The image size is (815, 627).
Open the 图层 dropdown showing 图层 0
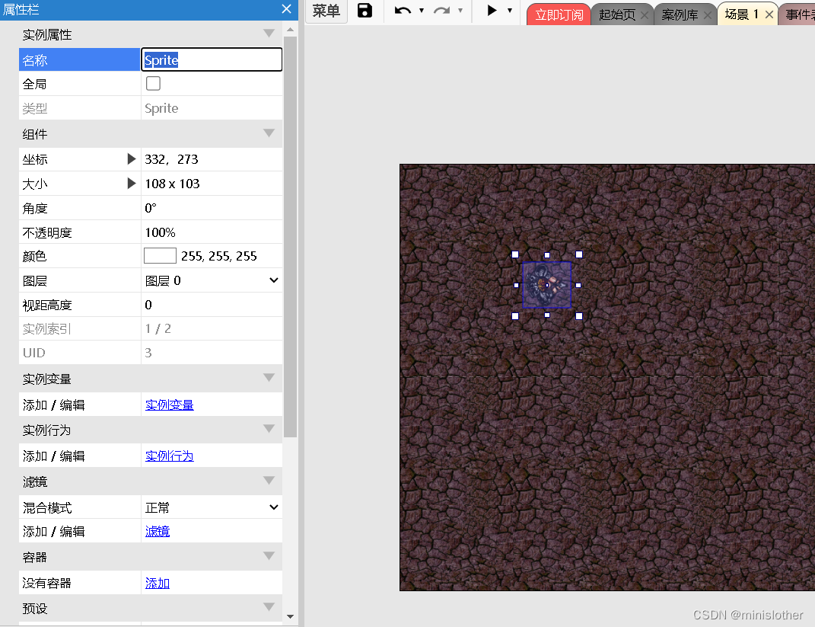pos(212,280)
